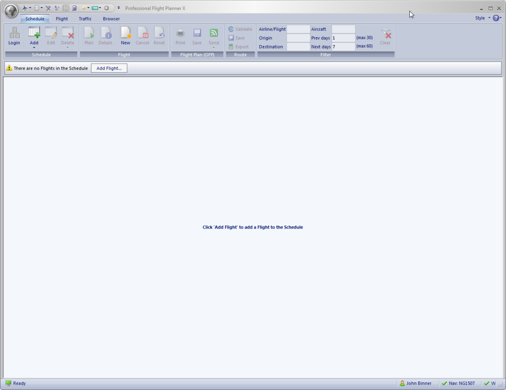Viewport: 506px width, 390px height.
Task: Click the Origin filter input field
Action: (298, 38)
